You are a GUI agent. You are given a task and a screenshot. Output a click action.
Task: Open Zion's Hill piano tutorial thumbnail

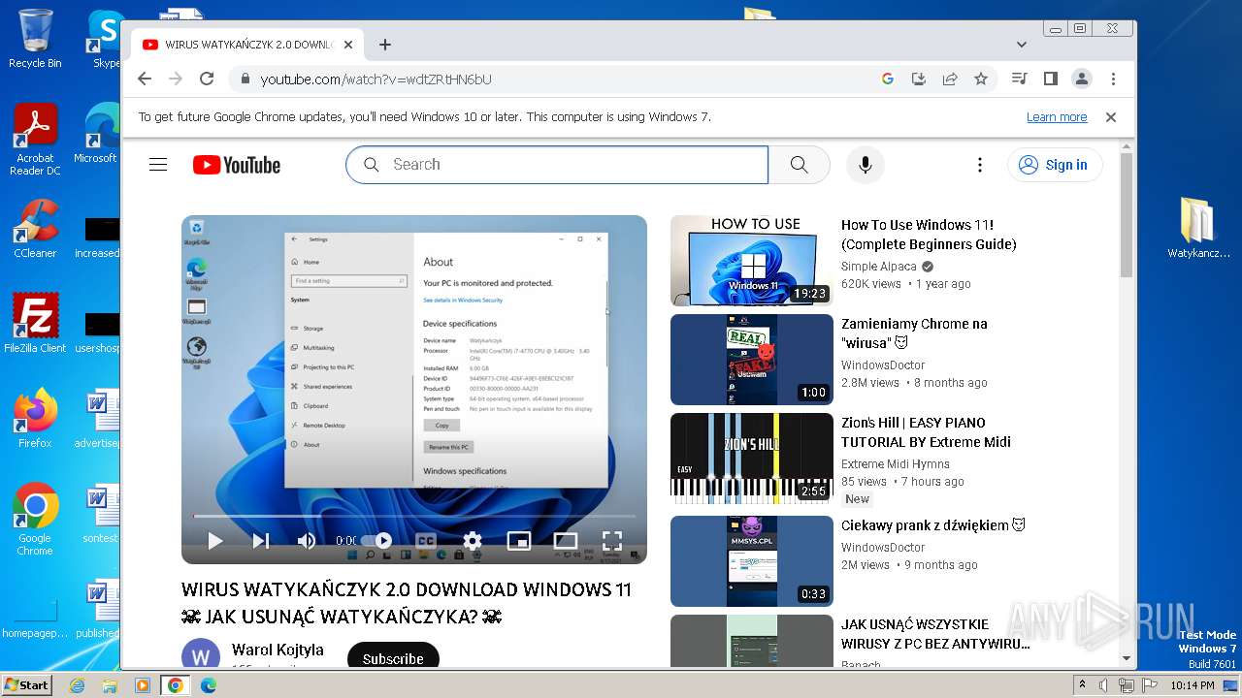coord(752,459)
